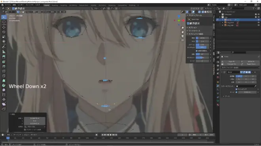The image size is (261, 146).
Task: Play animation in timeline
Action: click(110, 135)
